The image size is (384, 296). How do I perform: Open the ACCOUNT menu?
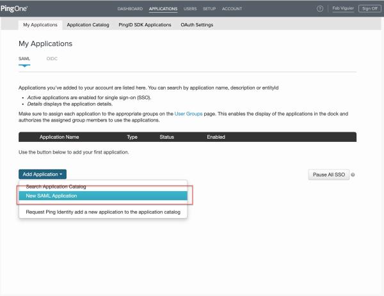[232, 8]
